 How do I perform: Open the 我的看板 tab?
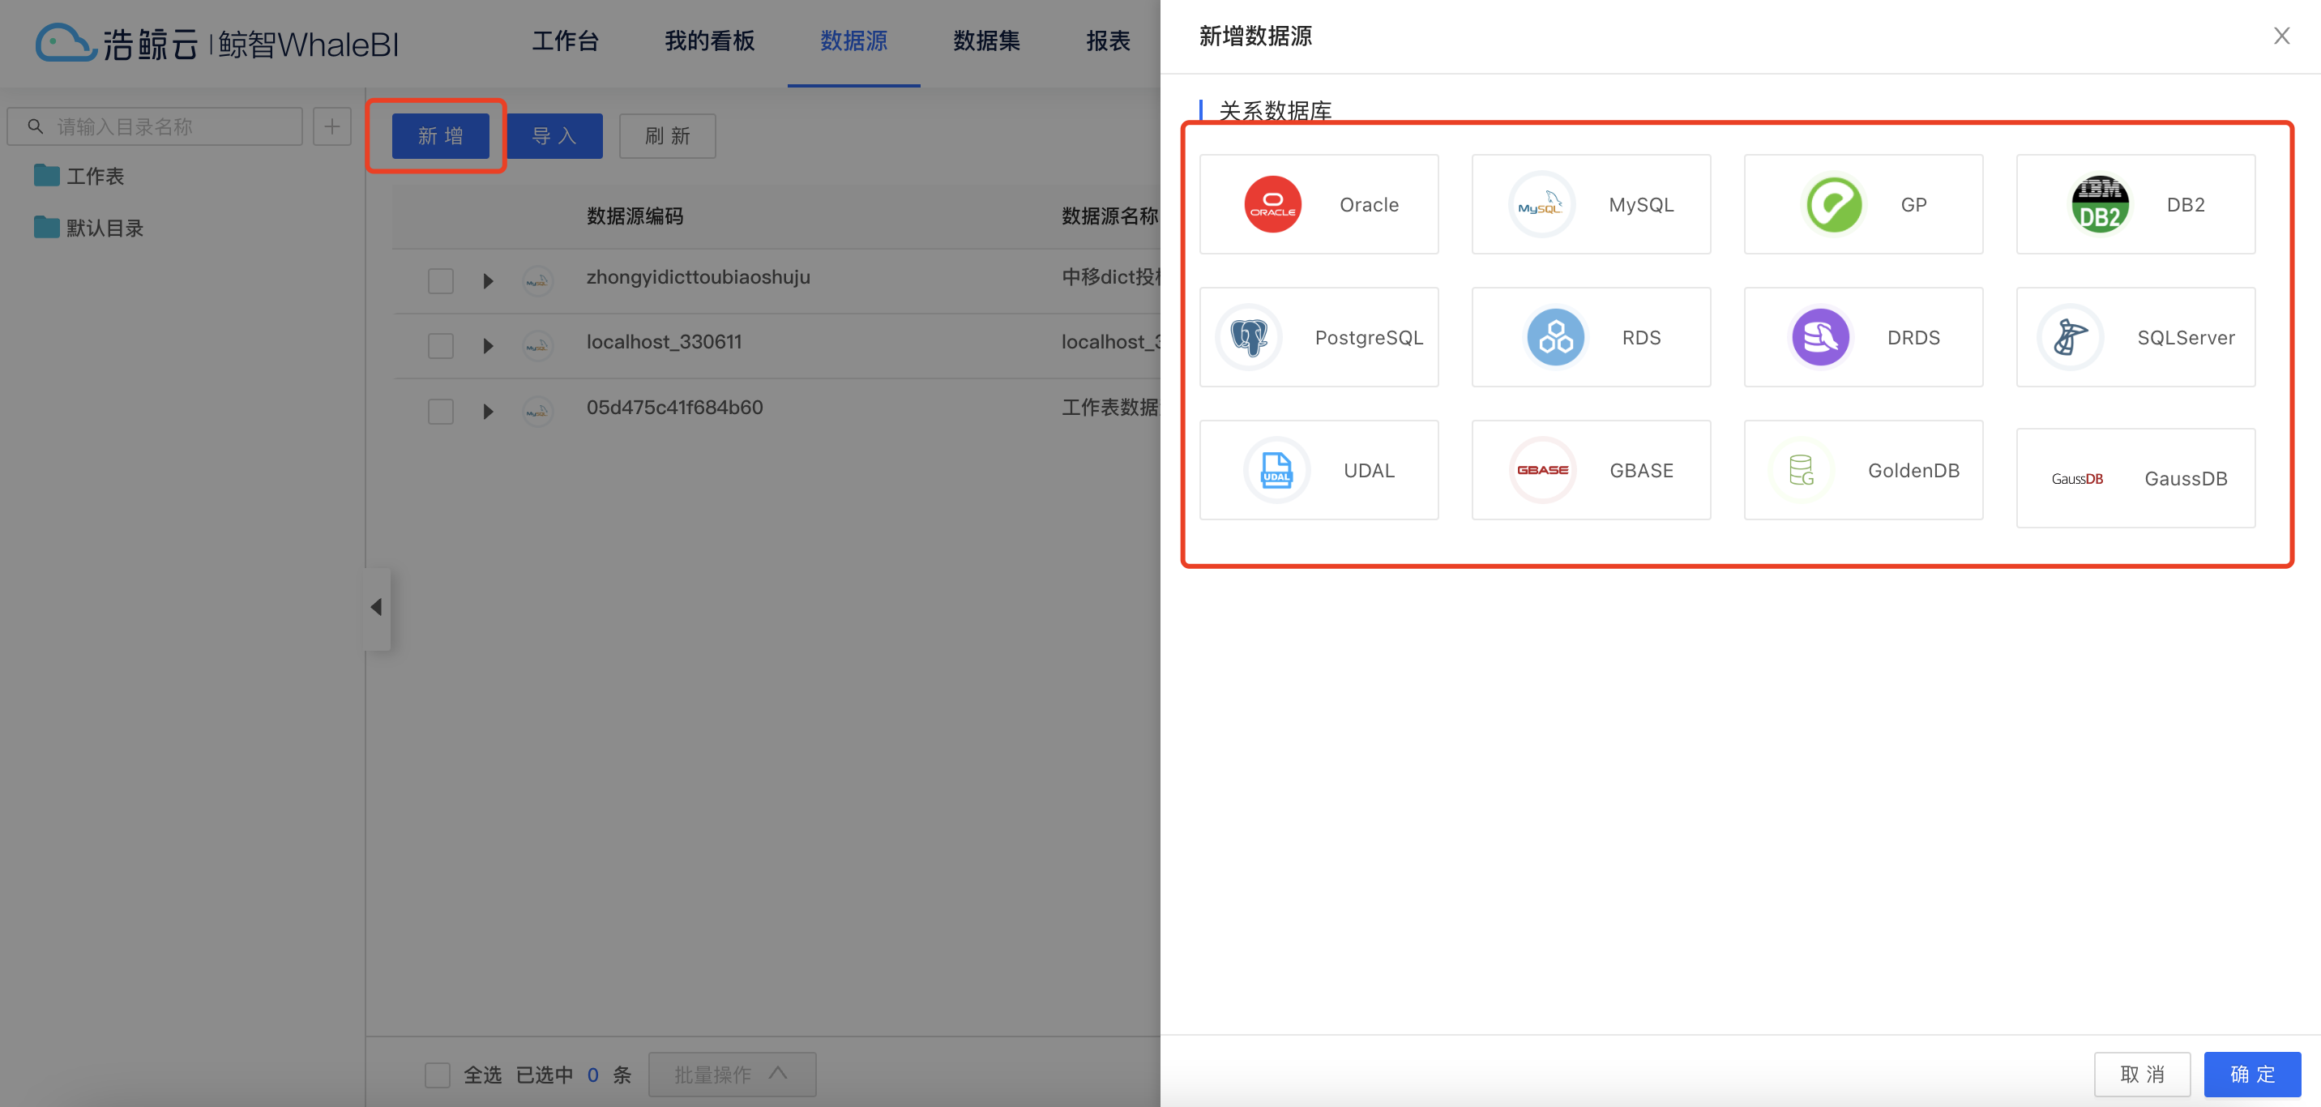[x=709, y=41]
